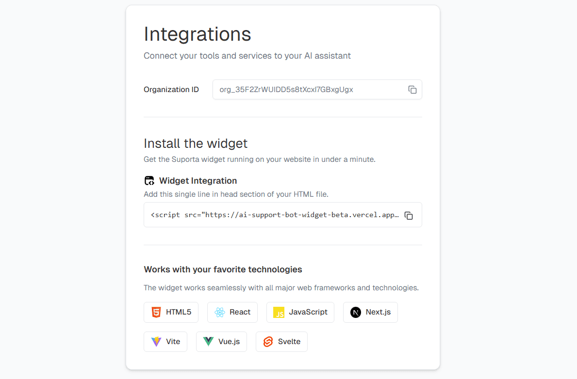Click the JavaScript JS logo icon
Screen dimensions: 577x379
[279, 312]
